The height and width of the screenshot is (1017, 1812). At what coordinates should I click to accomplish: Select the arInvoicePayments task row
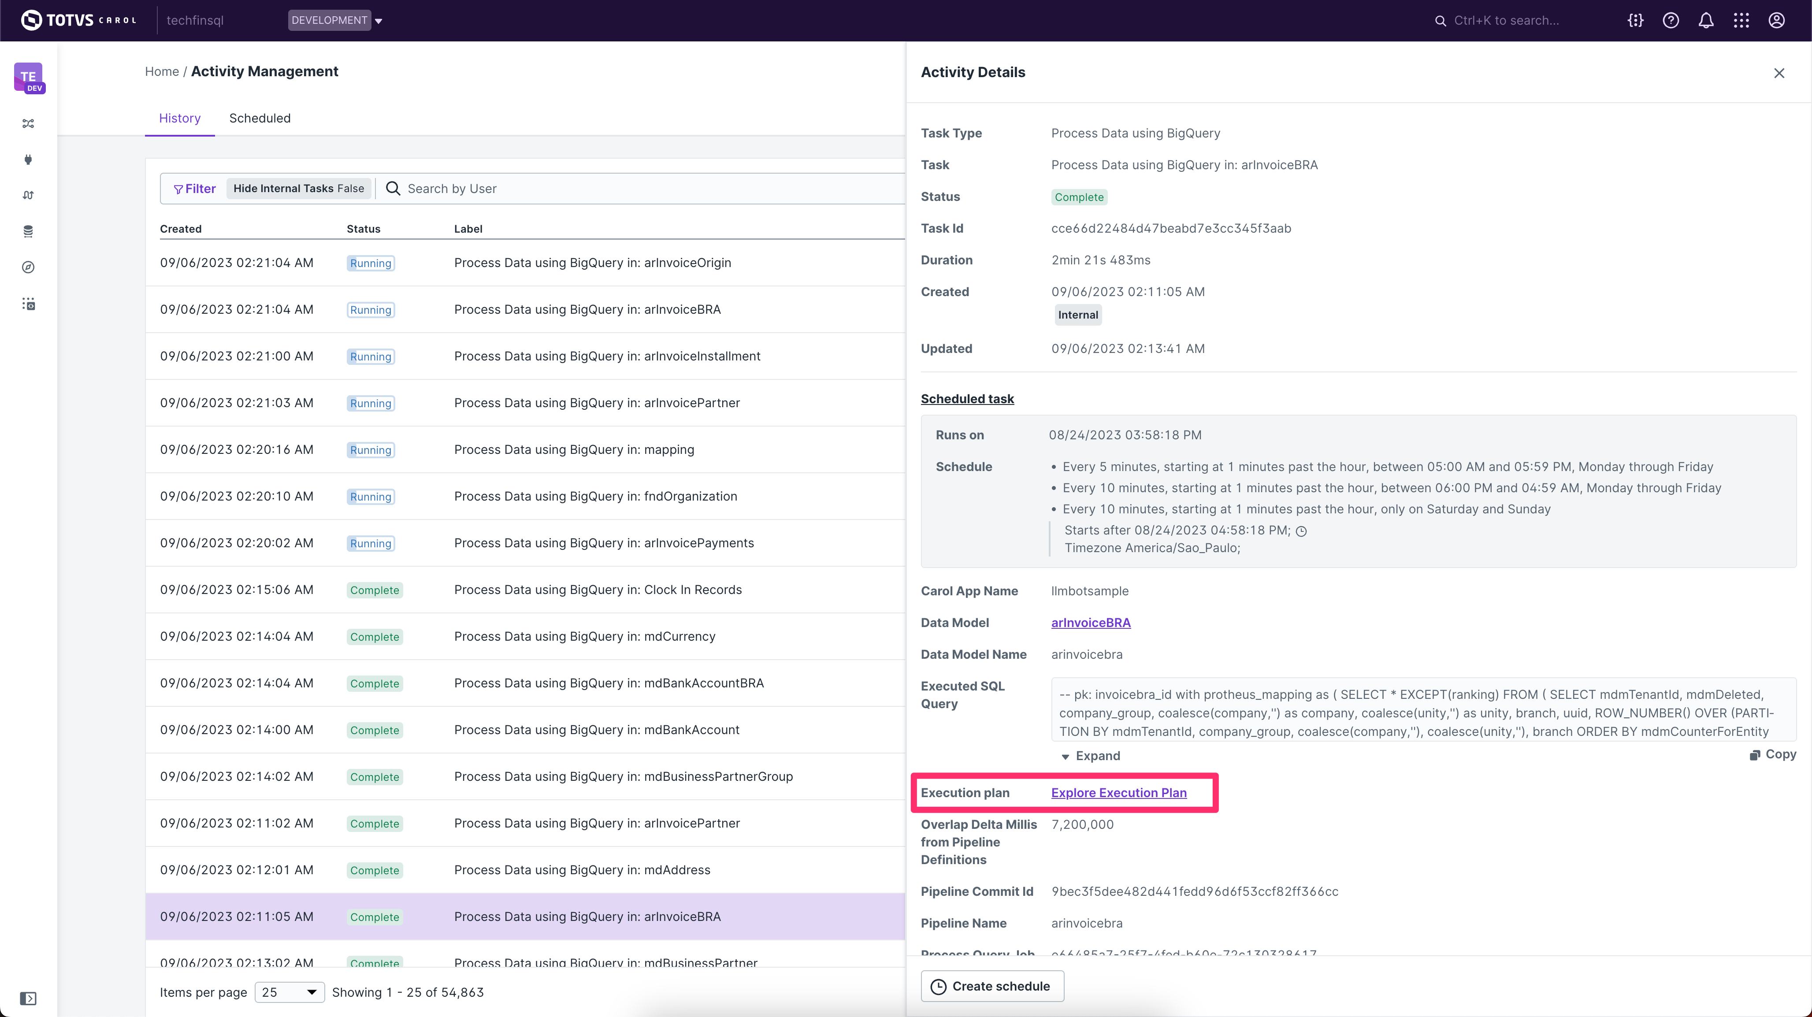(x=525, y=543)
